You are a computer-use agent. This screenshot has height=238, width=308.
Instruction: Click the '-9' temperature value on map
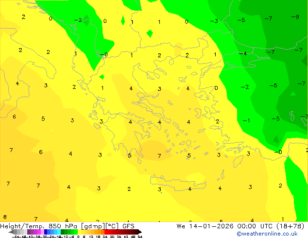(295, 17)
